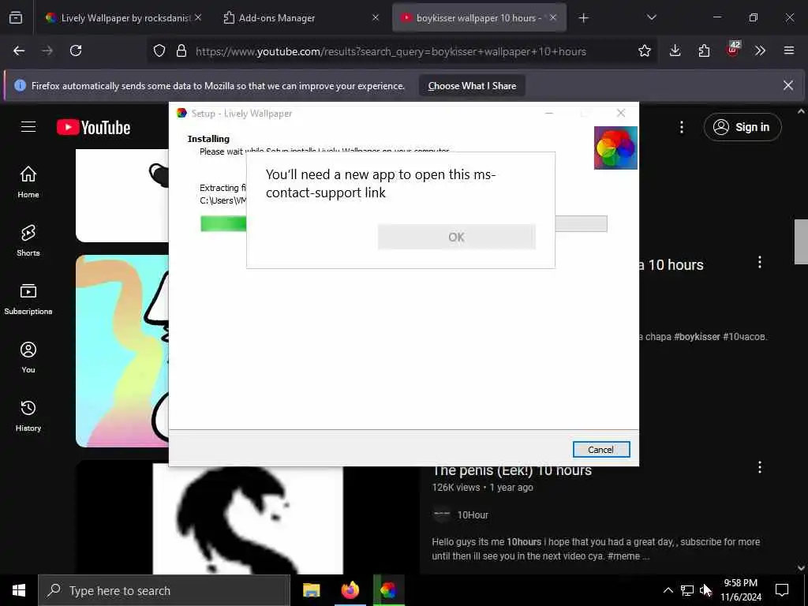Viewport: 808px width, 606px height.
Task: Open the You section in sidebar
Action: click(x=28, y=357)
